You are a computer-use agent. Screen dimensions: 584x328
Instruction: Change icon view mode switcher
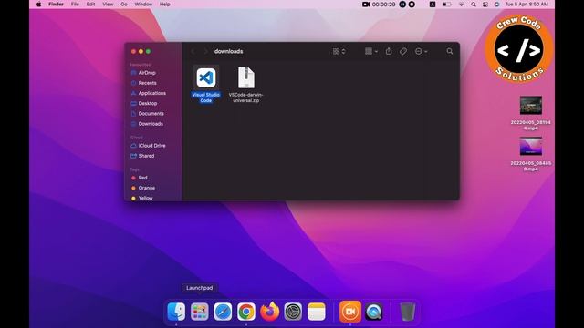click(339, 51)
